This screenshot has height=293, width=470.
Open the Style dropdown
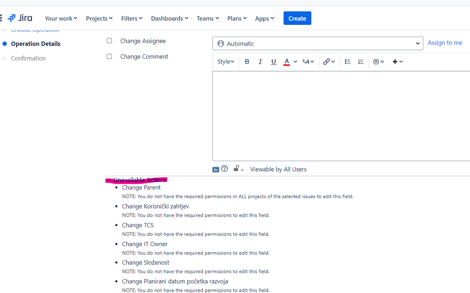click(226, 62)
